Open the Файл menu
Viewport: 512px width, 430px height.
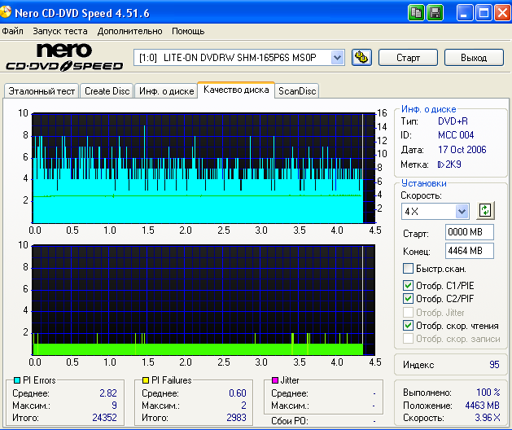tap(13, 31)
